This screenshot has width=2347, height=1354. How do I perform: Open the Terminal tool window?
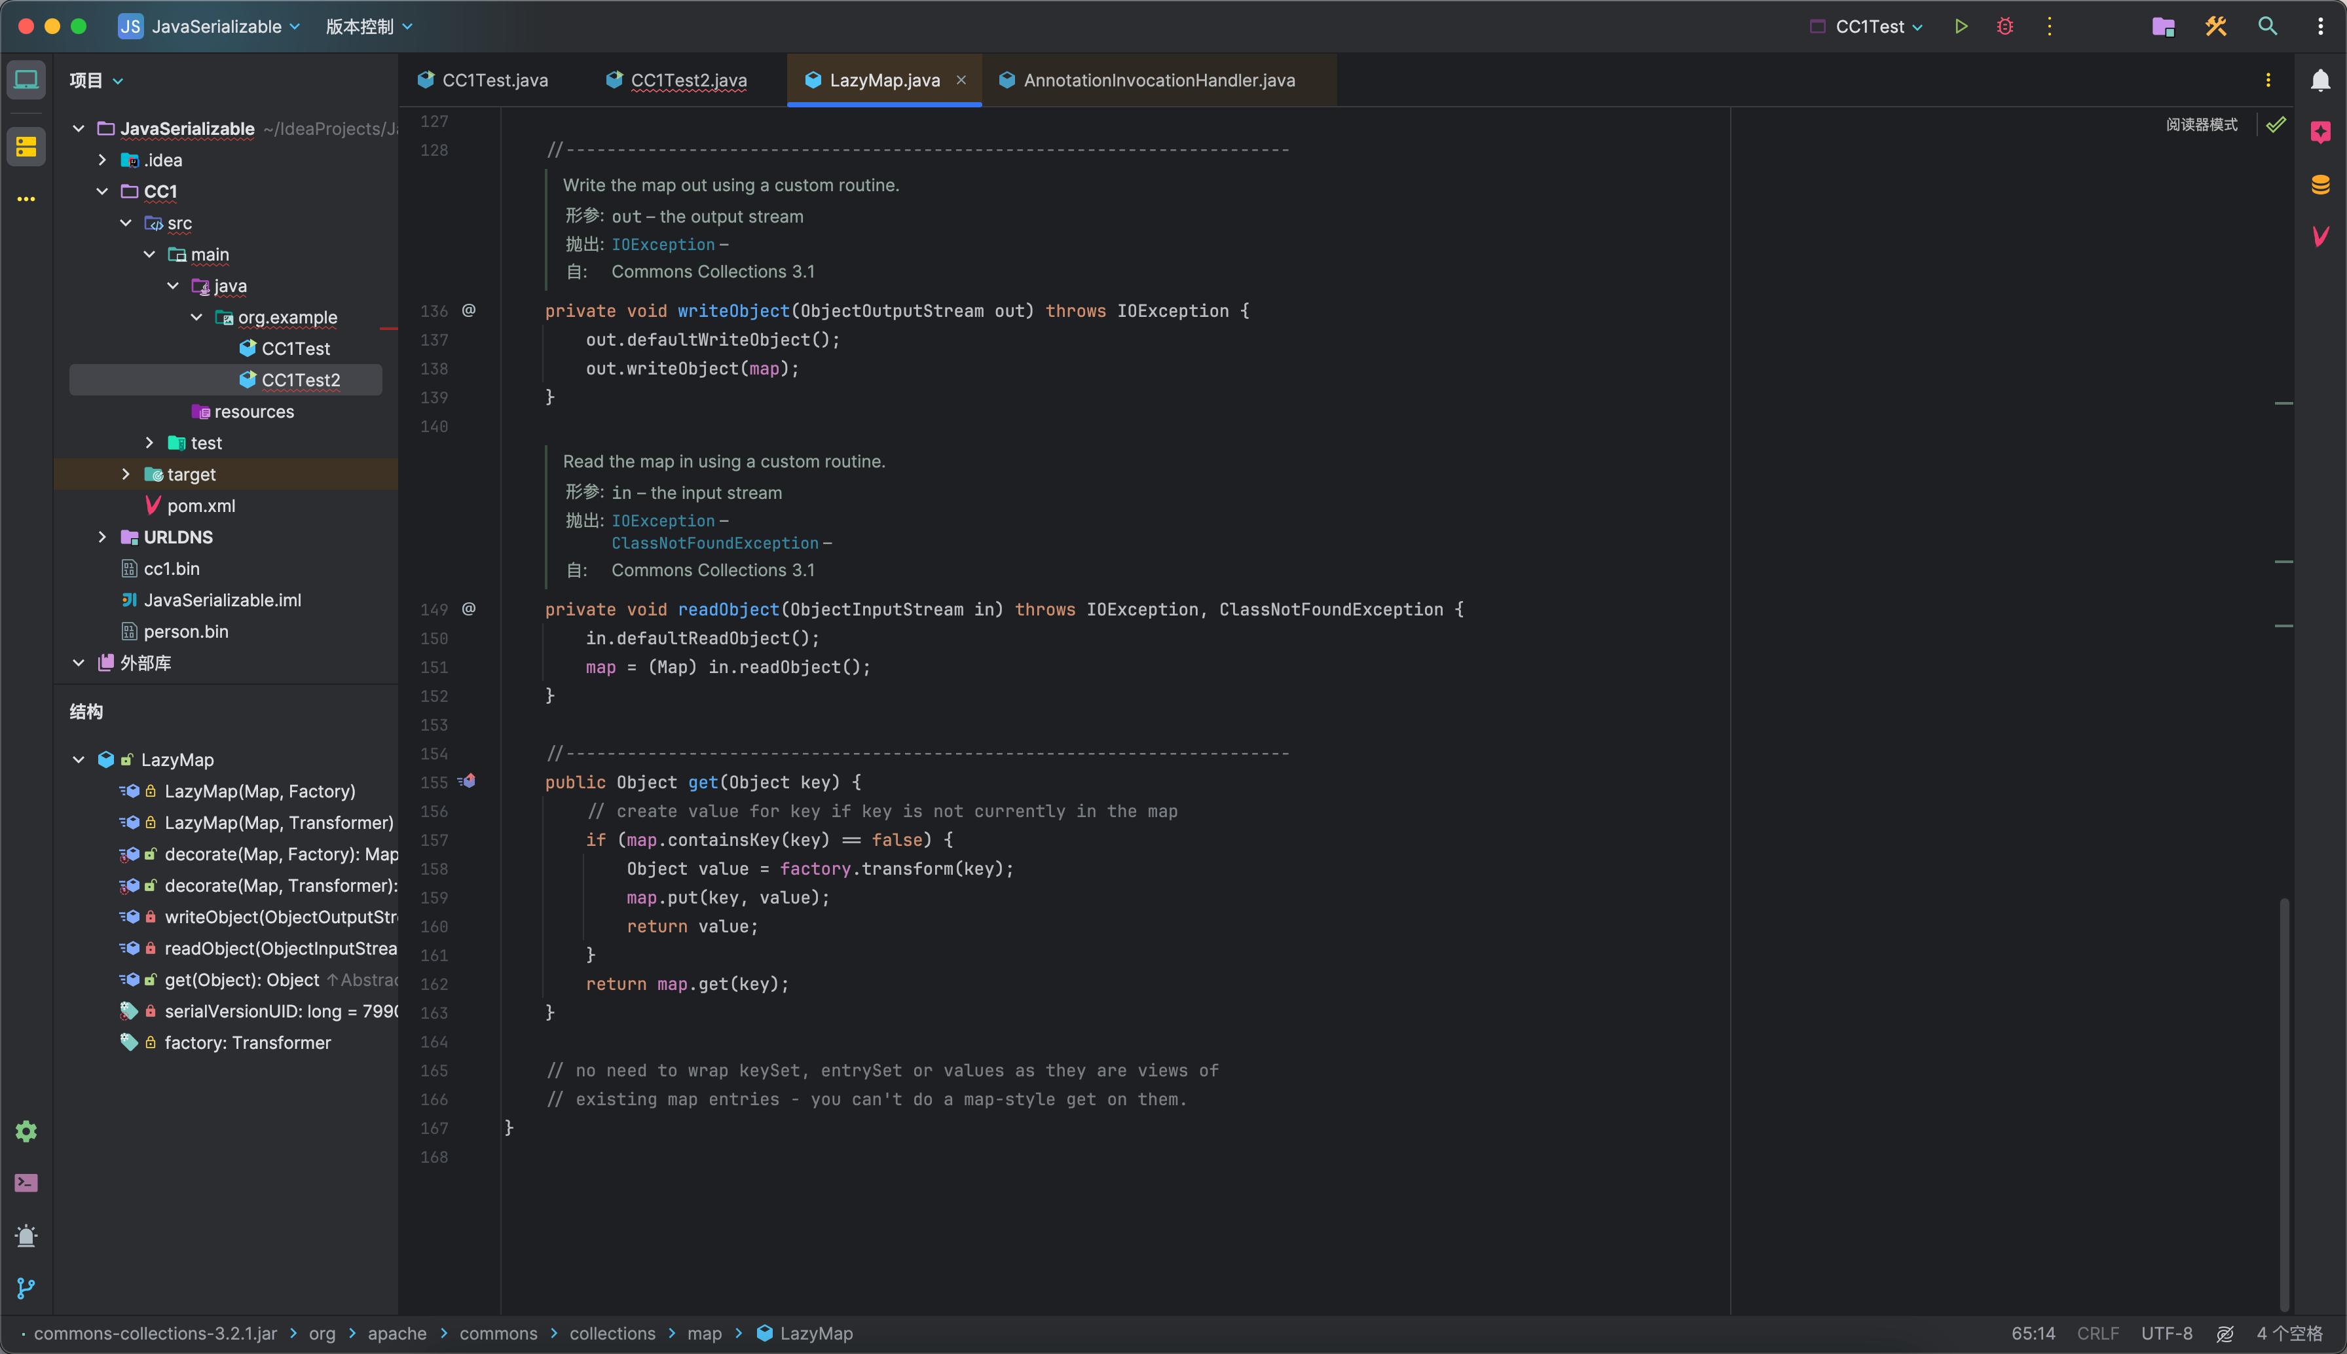[26, 1183]
